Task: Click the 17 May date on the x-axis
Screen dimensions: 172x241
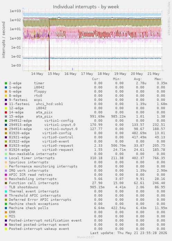Action: [87, 74]
